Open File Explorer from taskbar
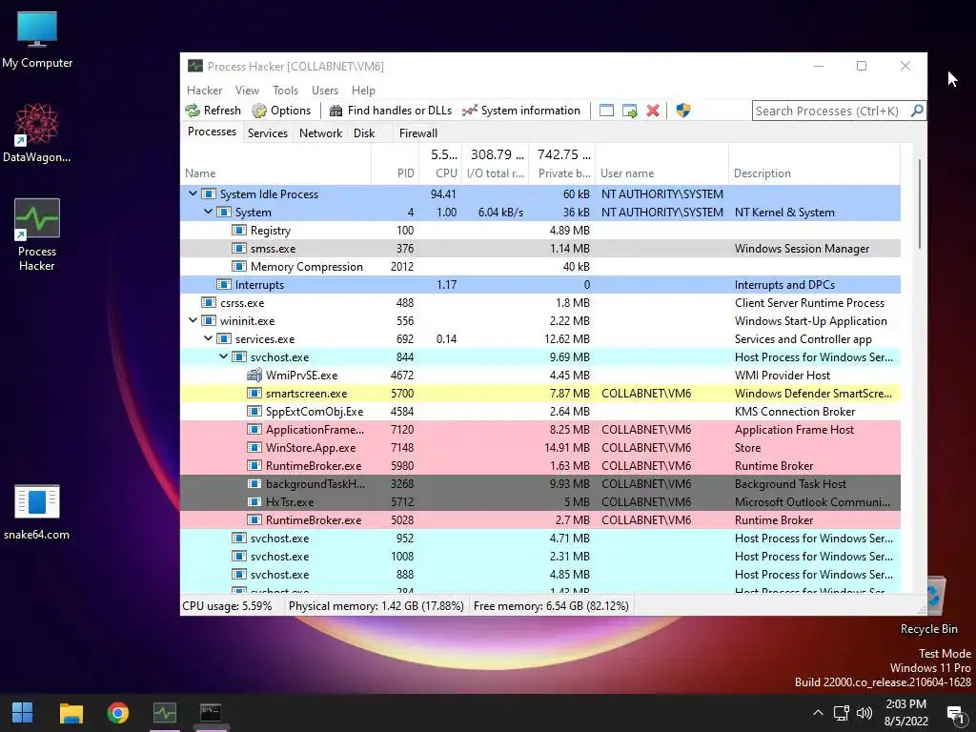The height and width of the screenshot is (732, 976). 71,713
